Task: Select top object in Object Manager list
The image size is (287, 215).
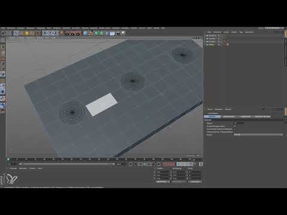Action: coord(212,36)
